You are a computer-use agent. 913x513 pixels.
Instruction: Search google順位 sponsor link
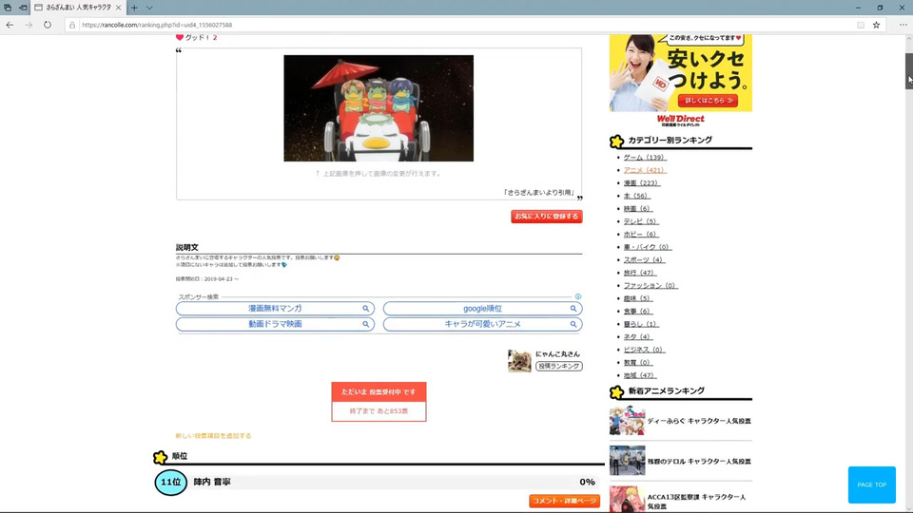482,308
